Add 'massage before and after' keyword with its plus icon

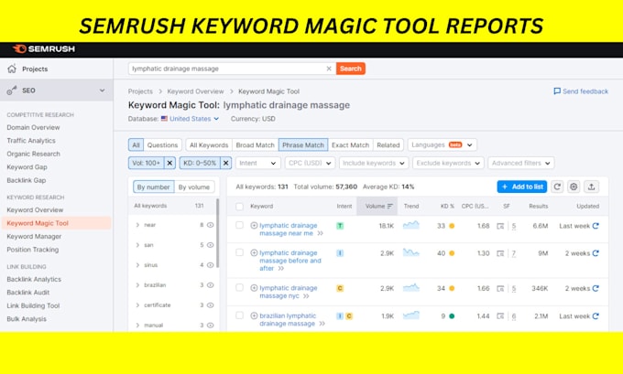[254, 252]
